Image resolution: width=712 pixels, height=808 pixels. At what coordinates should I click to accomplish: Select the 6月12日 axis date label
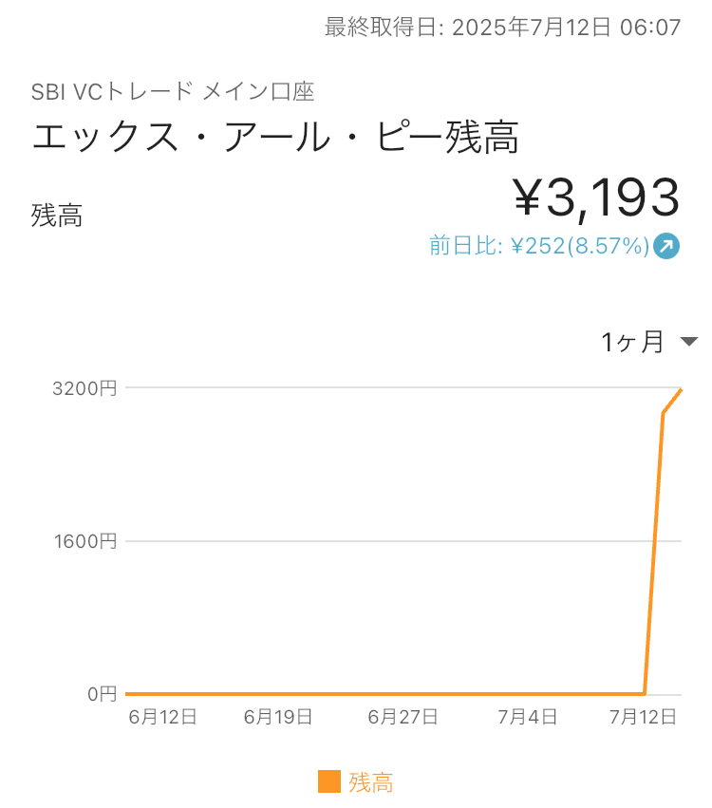coord(162,717)
